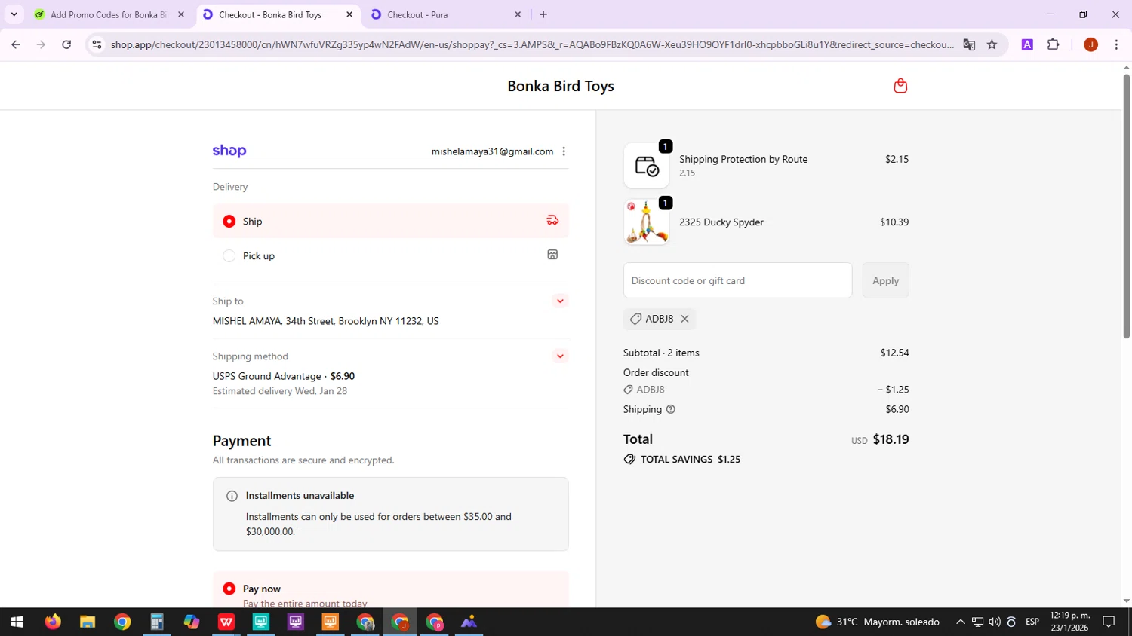Click the ESP language indicator

[1032, 622]
